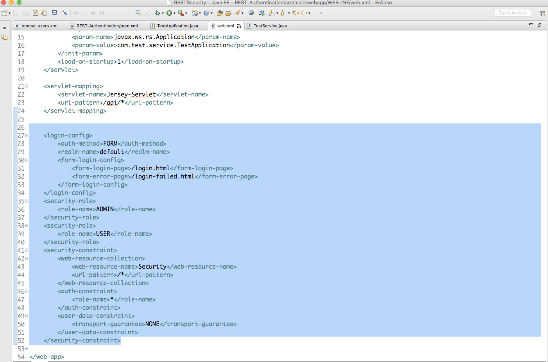Click the Next Annotation arrow icon
The image size is (548, 362).
271,13
